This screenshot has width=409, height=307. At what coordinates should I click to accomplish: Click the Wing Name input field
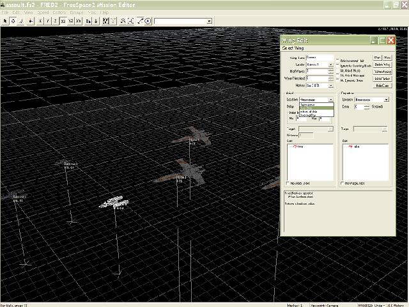pos(320,58)
